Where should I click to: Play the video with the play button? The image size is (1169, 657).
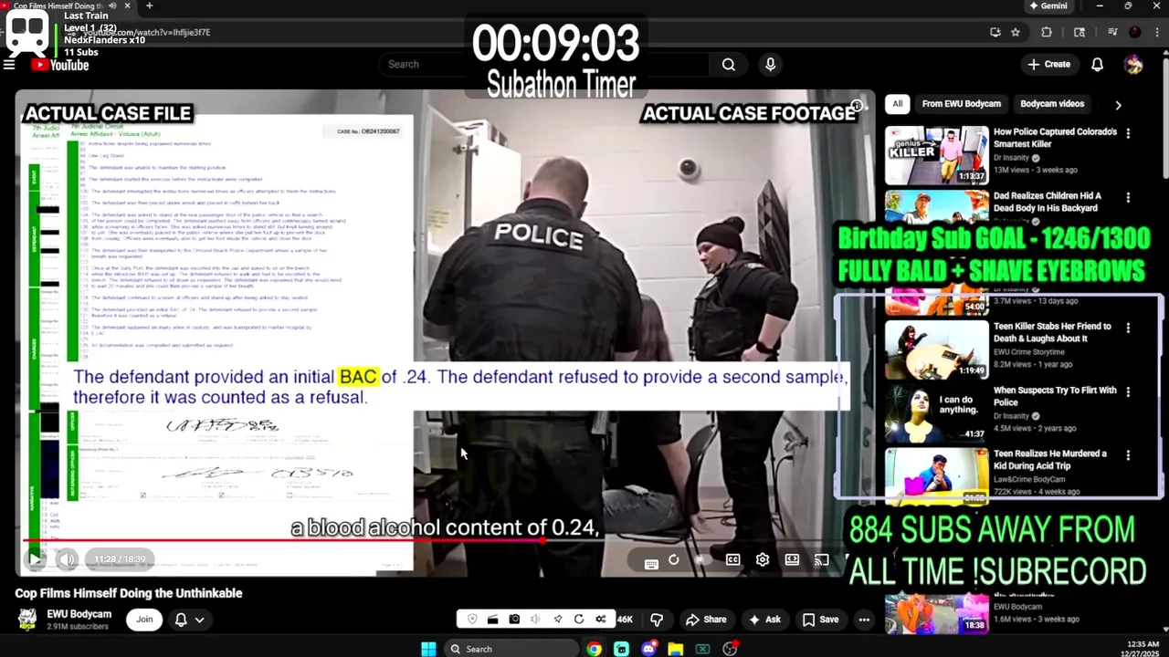(35, 559)
